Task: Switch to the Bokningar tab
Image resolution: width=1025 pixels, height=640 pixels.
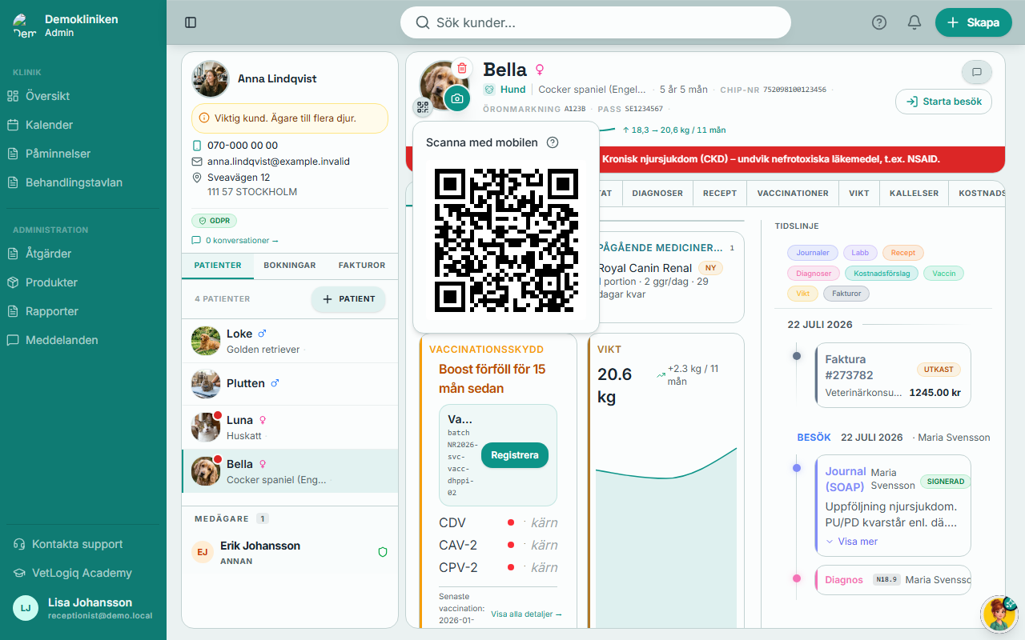Action: pyautogui.click(x=290, y=266)
